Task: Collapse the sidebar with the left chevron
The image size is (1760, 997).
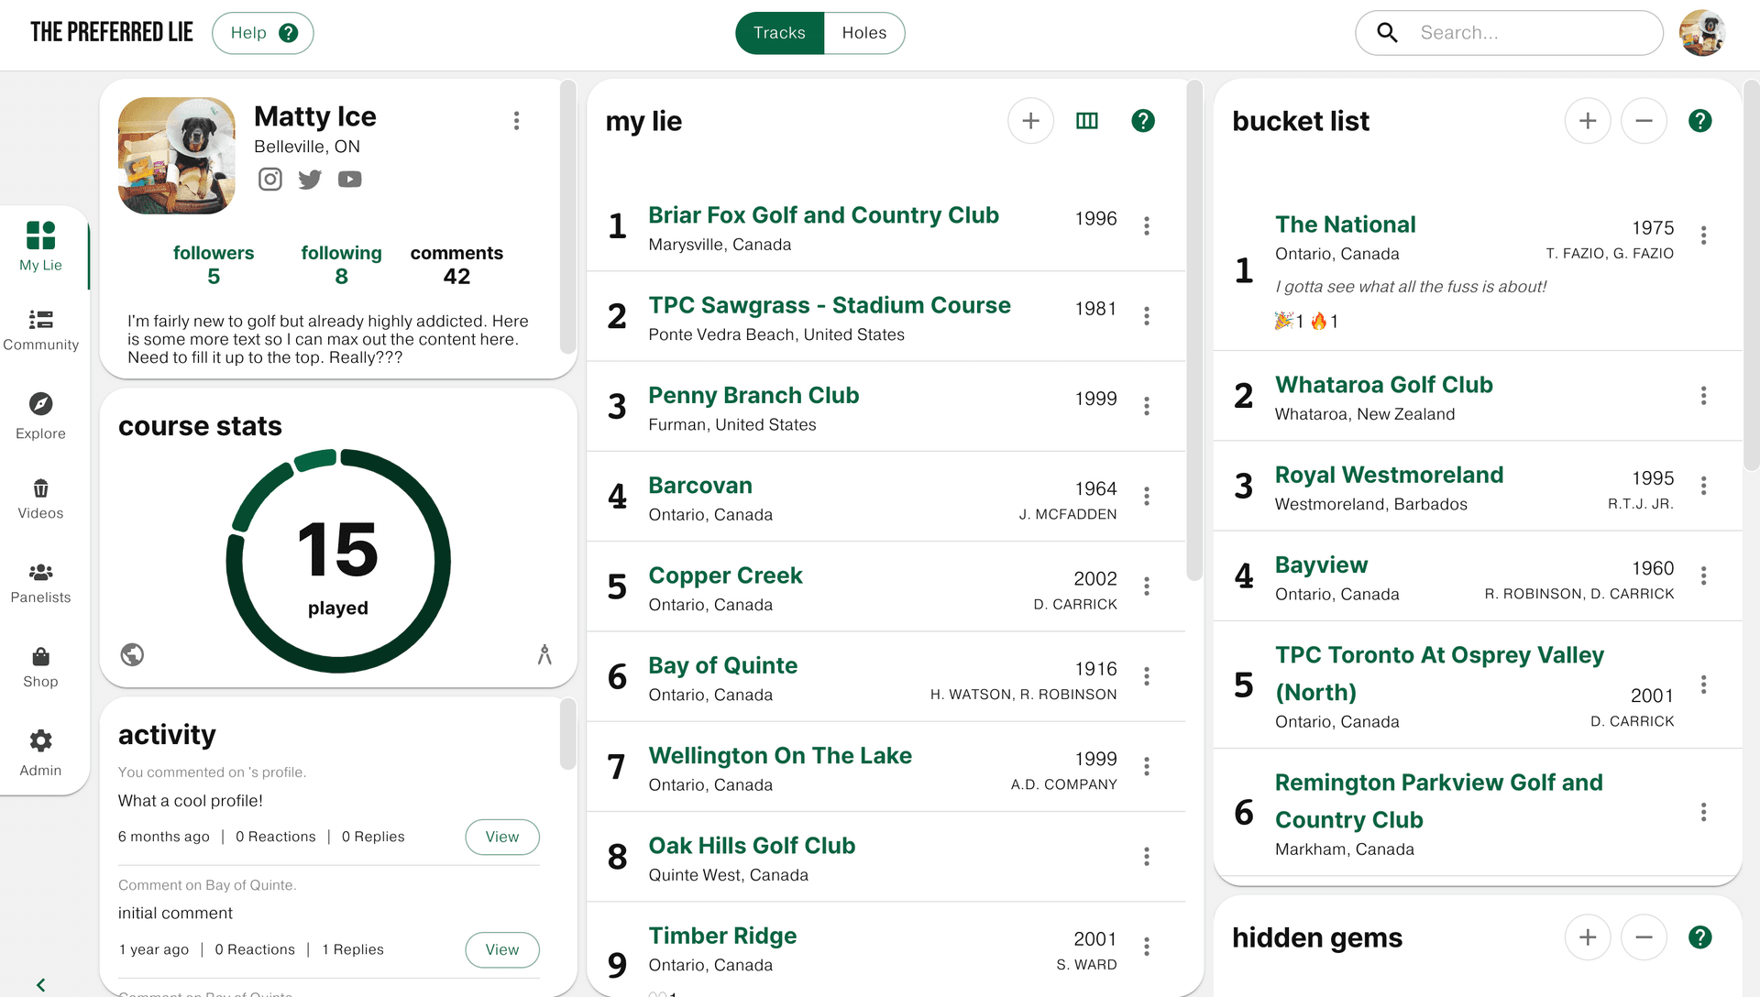Action: 40,984
